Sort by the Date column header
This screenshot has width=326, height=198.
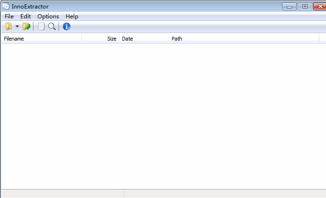(144, 39)
